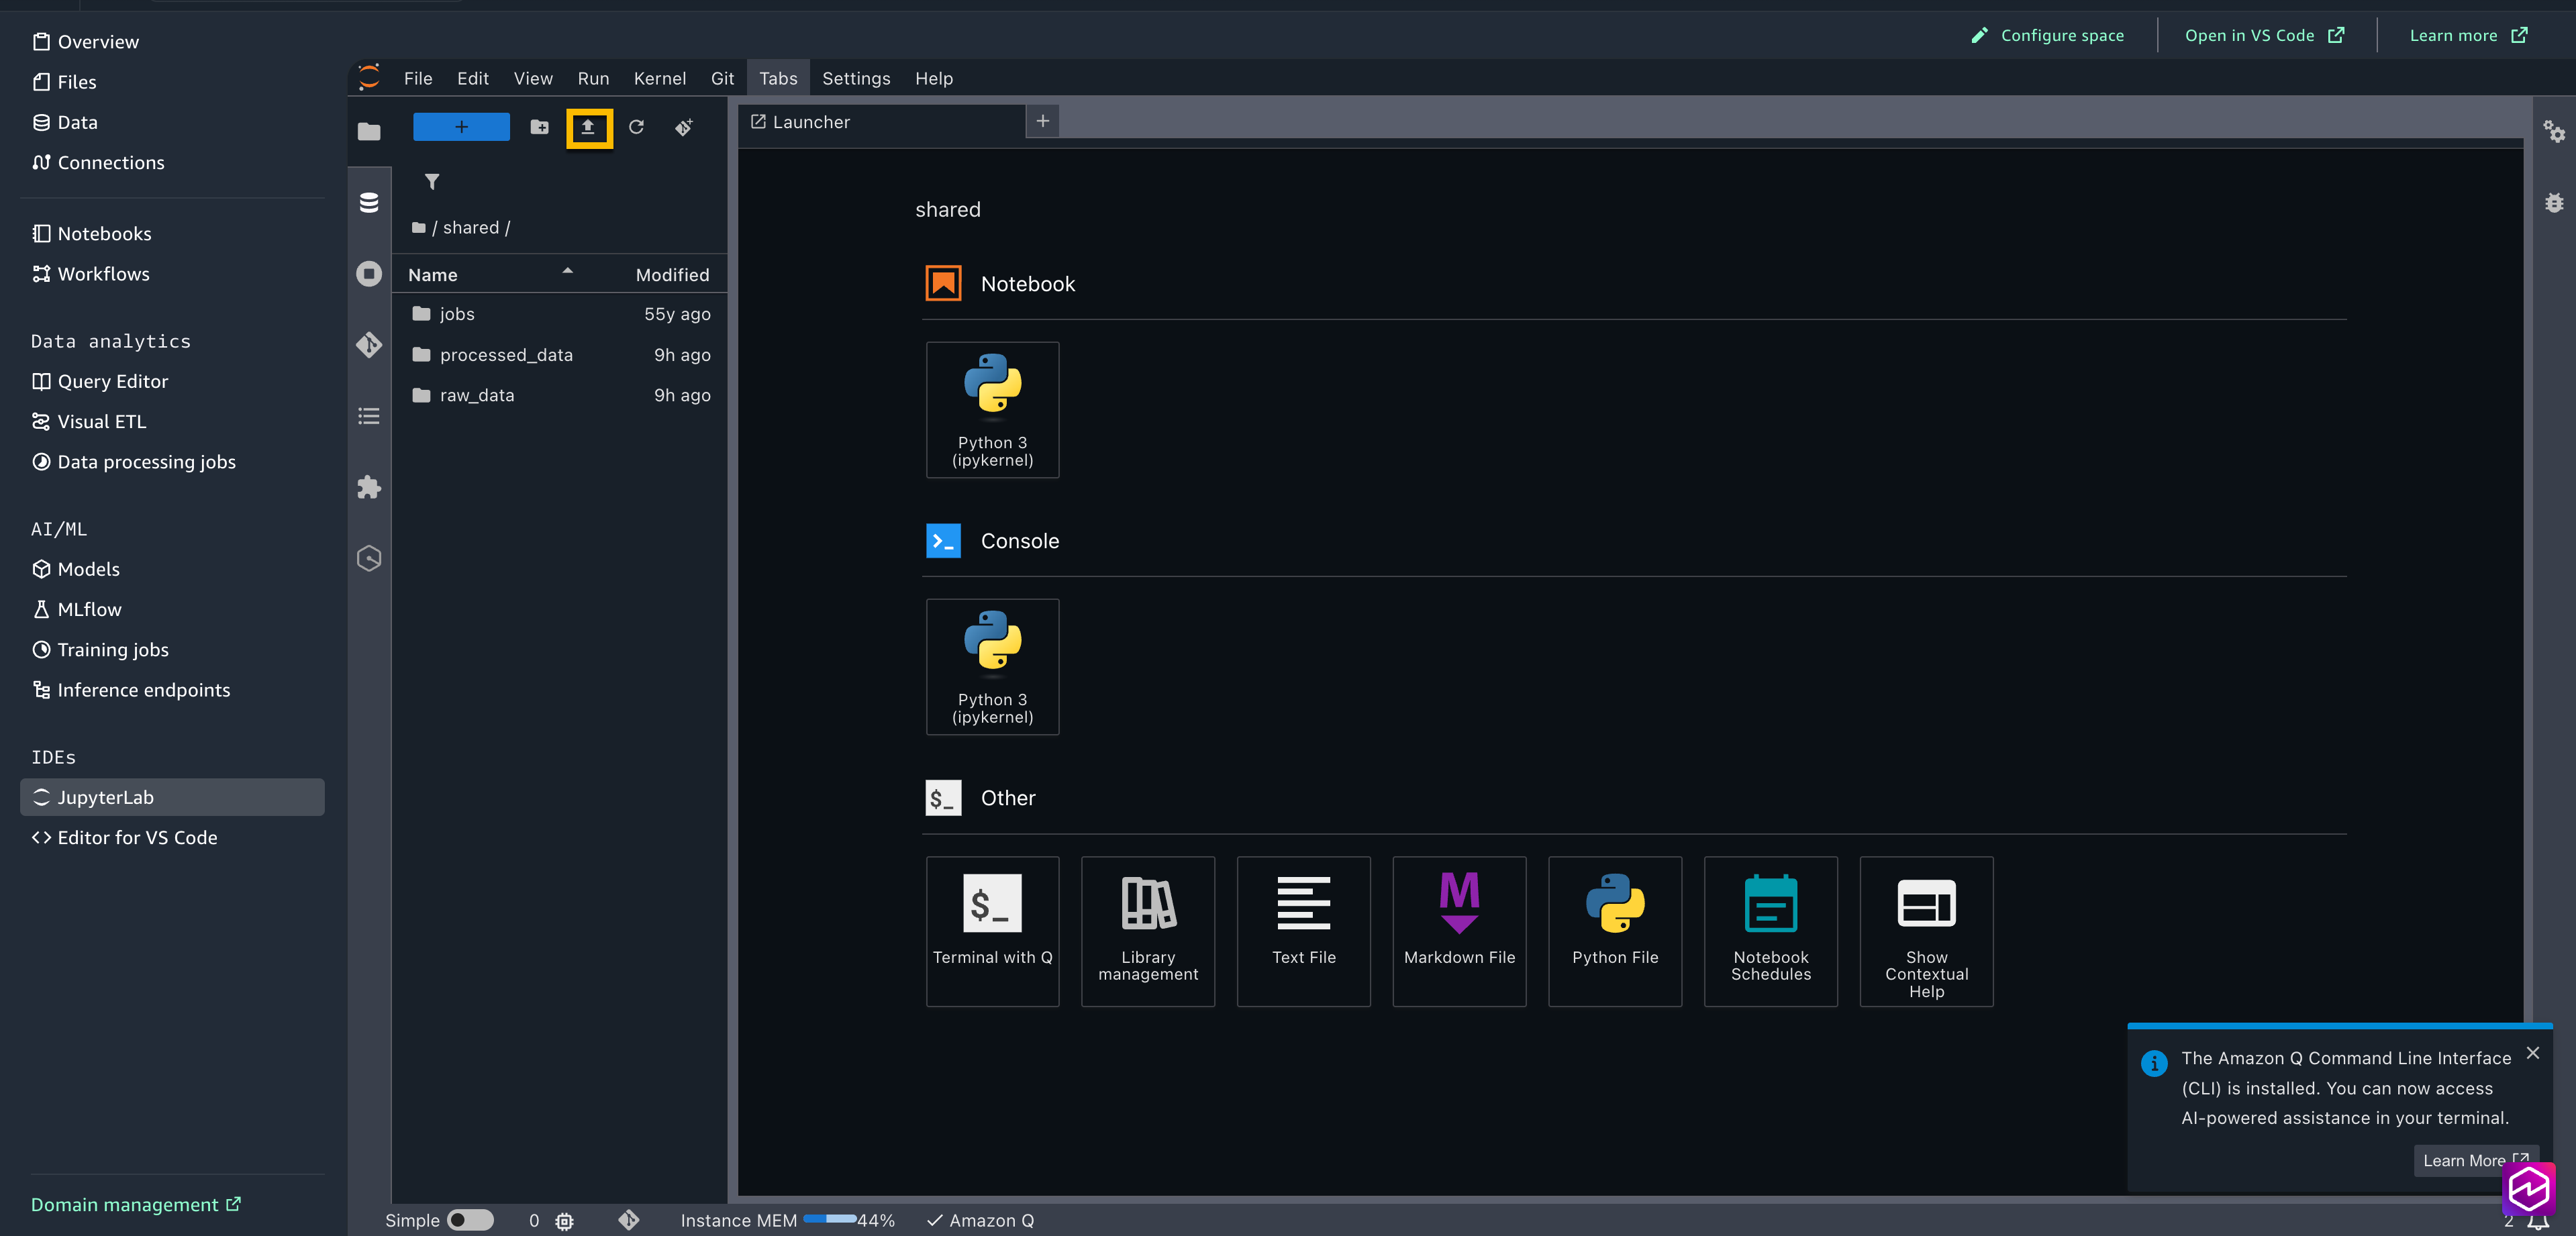
Task: Open the raw_data folder
Action: [477, 395]
